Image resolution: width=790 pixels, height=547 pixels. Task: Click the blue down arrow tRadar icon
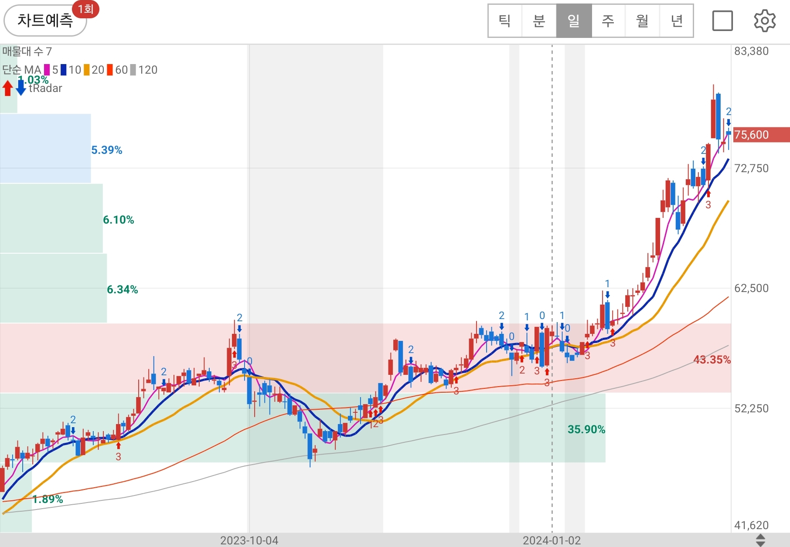[x=20, y=88]
